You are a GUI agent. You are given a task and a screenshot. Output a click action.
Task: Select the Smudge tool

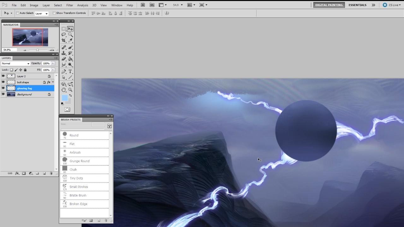click(64, 65)
